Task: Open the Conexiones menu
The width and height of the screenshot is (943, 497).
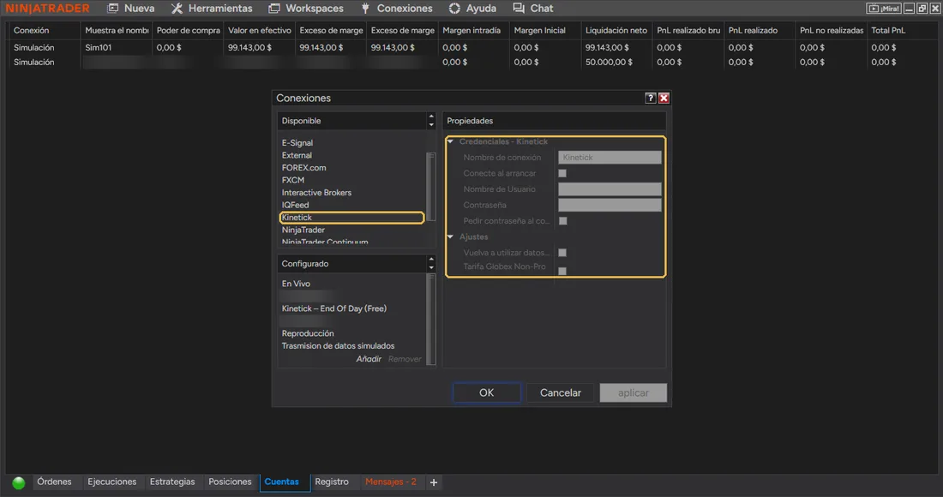Action: 396,9
